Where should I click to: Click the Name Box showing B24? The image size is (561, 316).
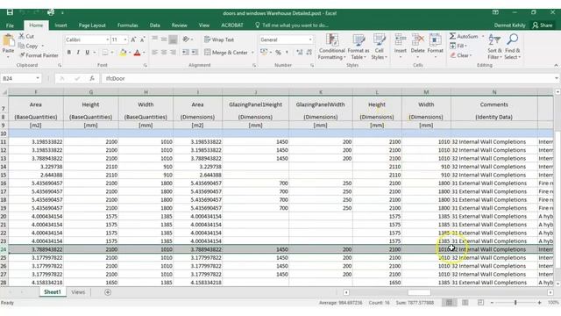click(x=18, y=78)
